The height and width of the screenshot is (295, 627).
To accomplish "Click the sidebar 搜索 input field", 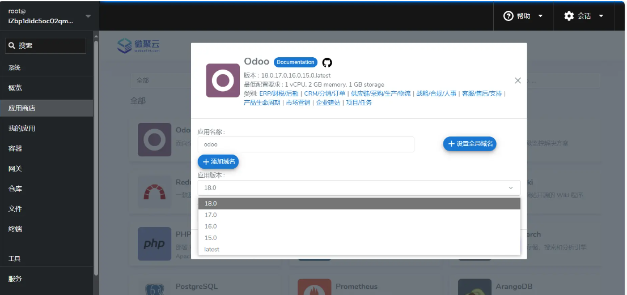I will click(45, 45).
